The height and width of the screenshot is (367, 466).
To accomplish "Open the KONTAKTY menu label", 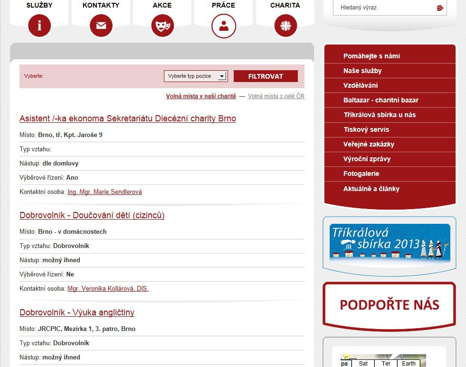I will coord(101,5).
